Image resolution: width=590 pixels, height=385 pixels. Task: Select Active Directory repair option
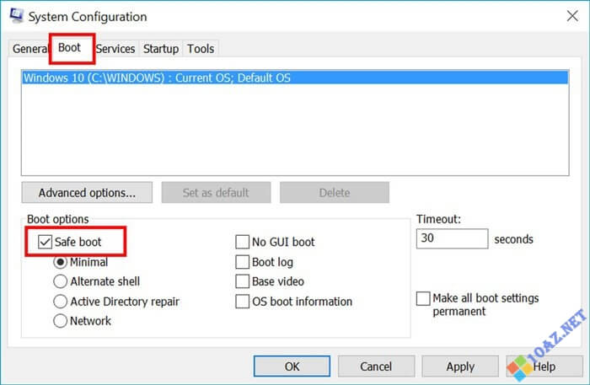pos(60,301)
